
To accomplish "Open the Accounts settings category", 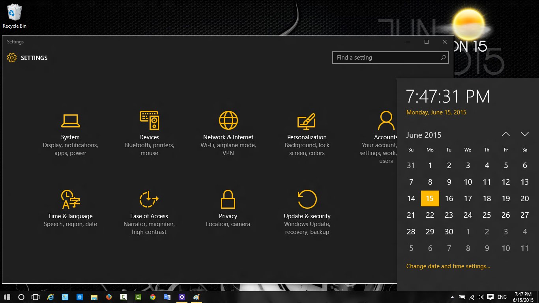I will [x=385, y=134].
